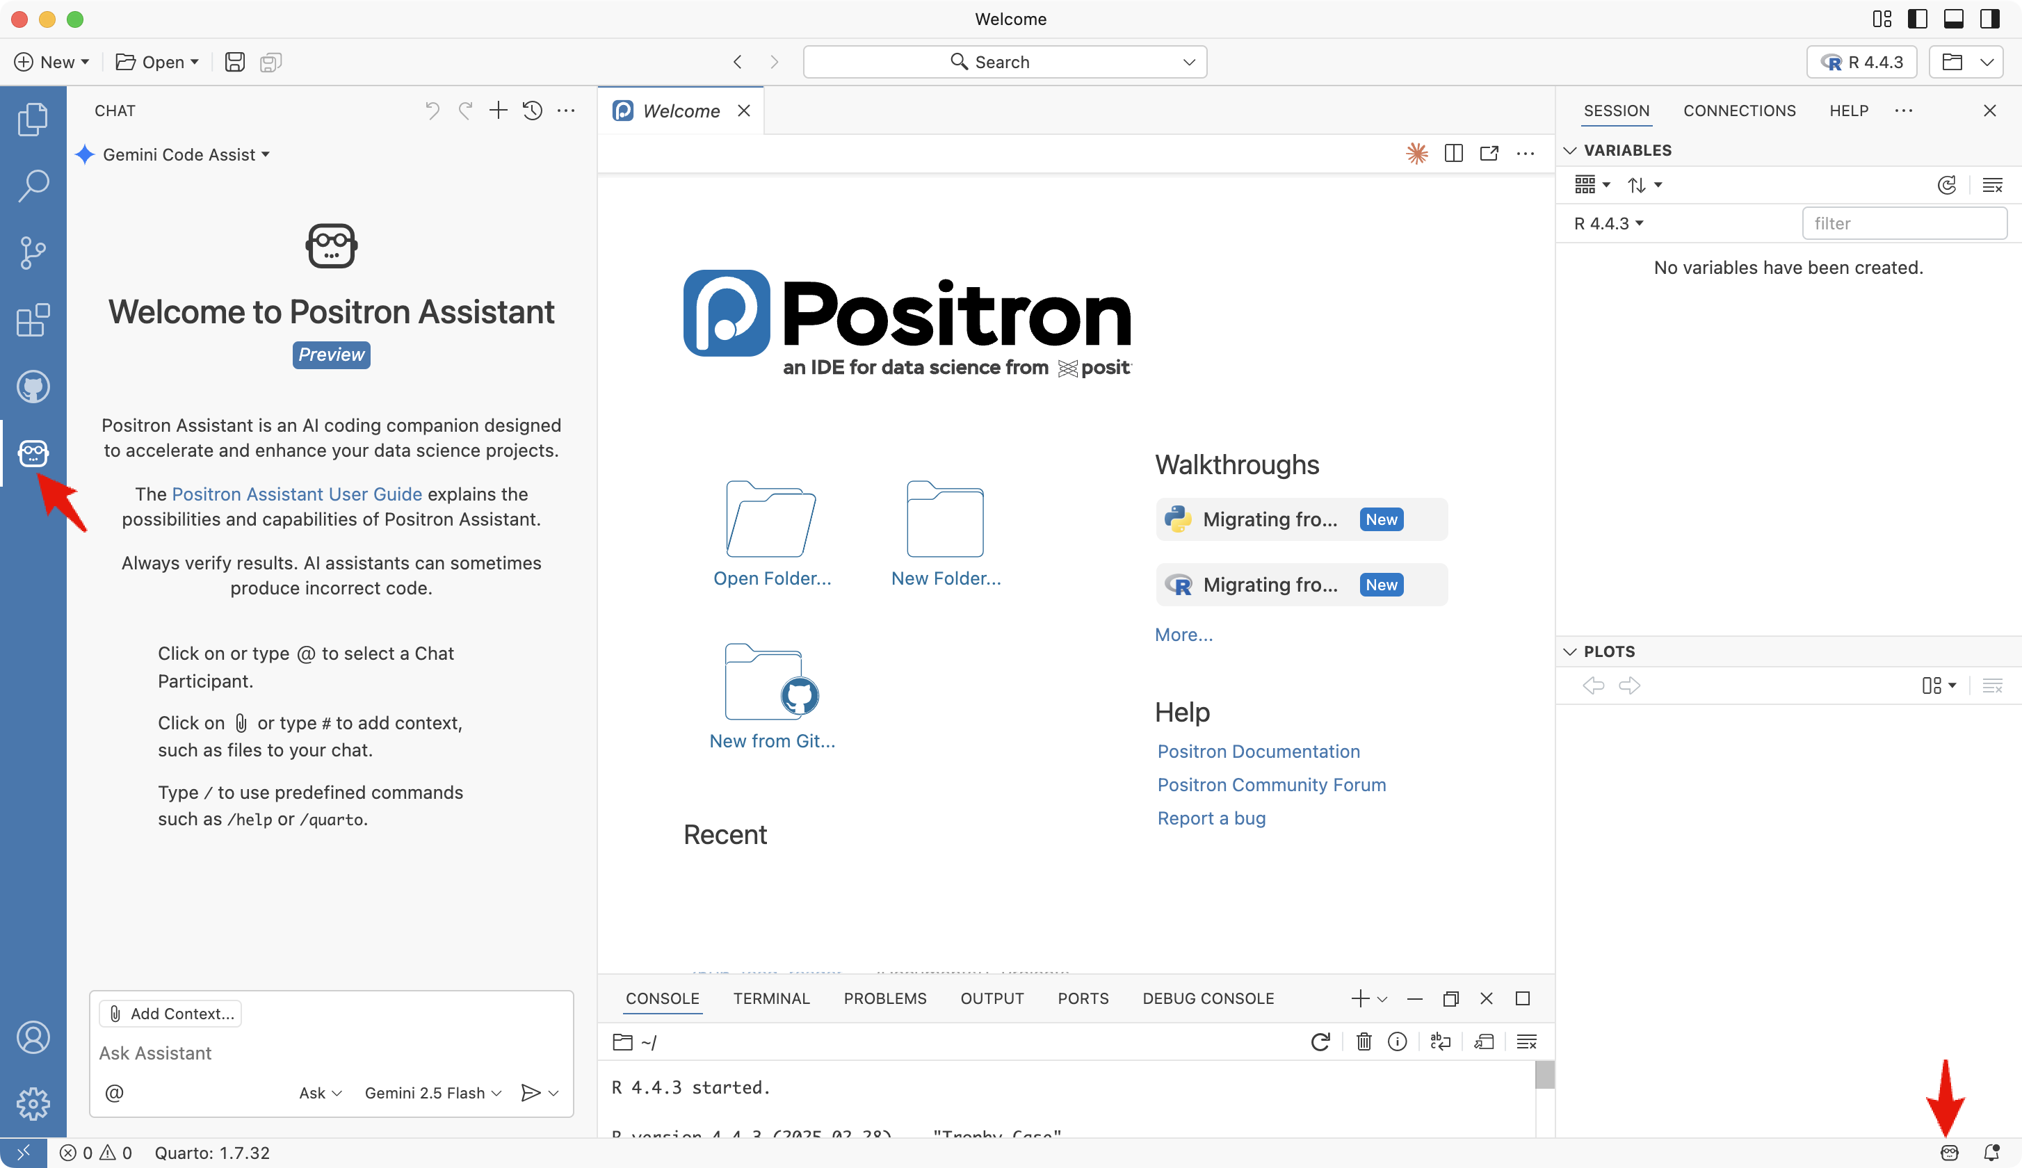Open the Extensions view
The height and width of the screenshot is (1168, 2022).
pyautogui.click(x=33, y=320)
